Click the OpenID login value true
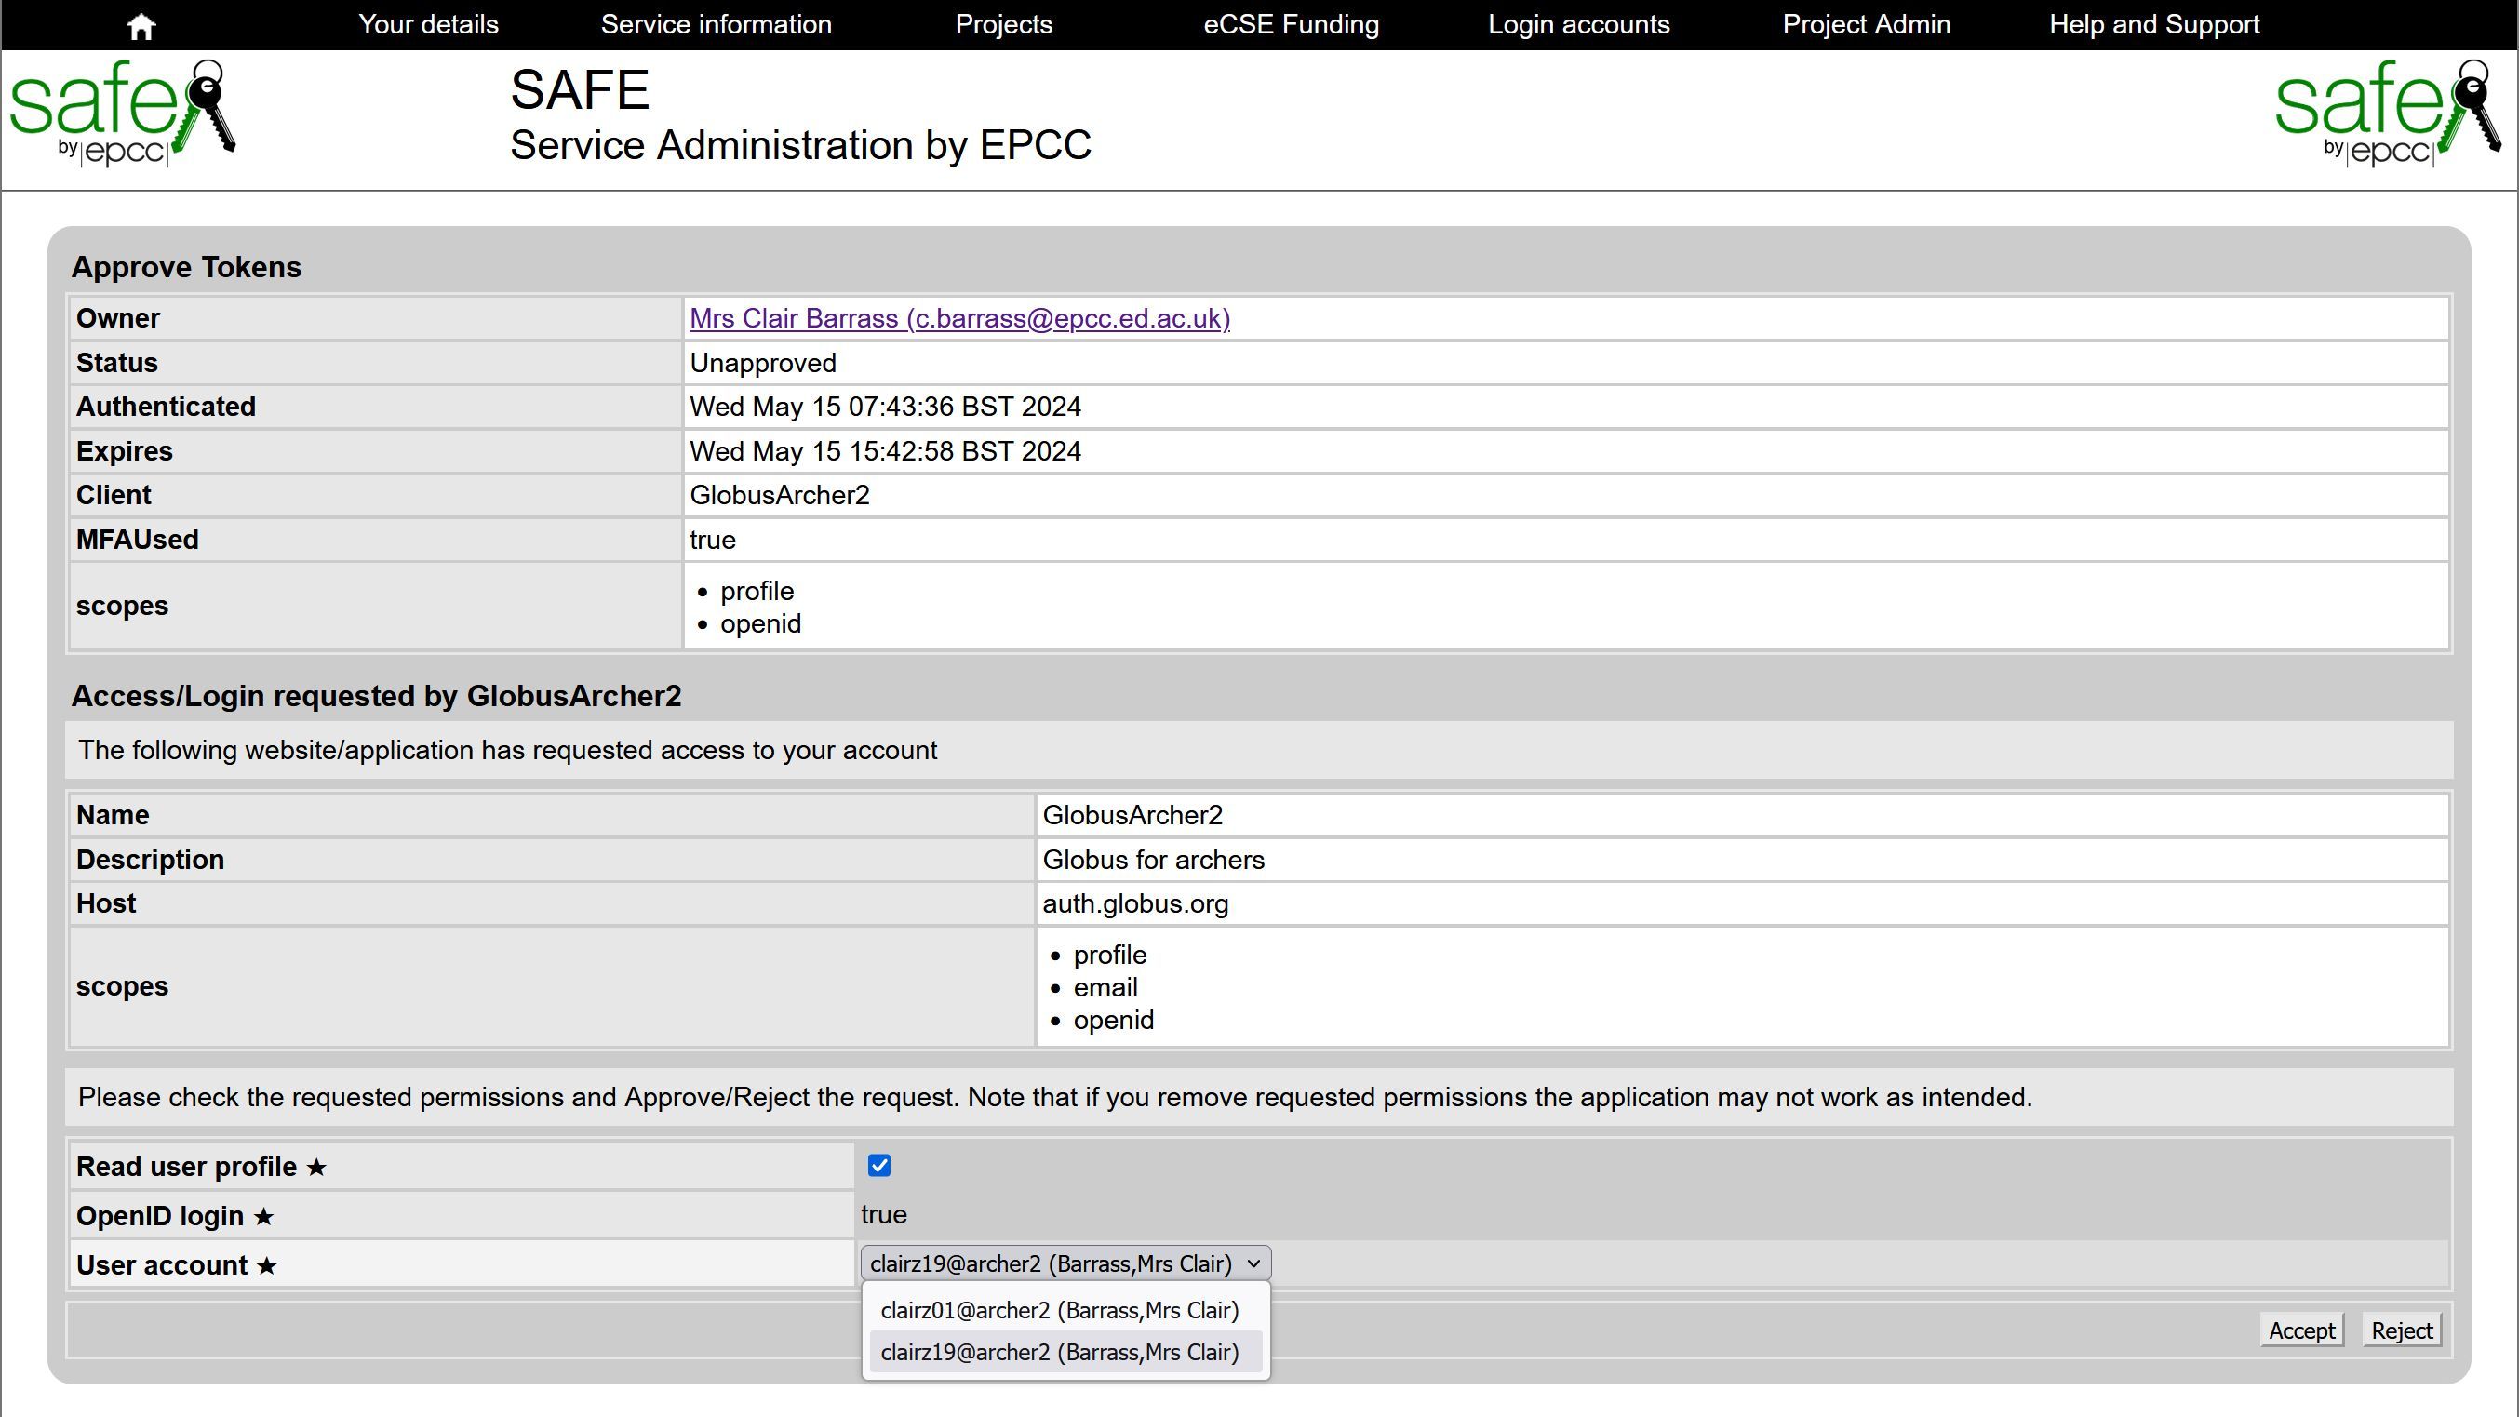This screenshot has height=1417, width=2519. (x=884, y=1214)
